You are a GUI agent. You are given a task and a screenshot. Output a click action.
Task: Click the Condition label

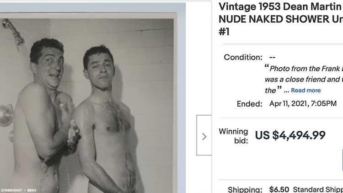pos(243,58)
